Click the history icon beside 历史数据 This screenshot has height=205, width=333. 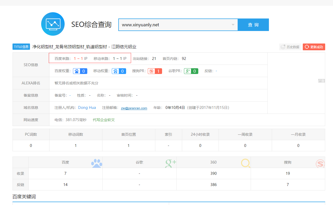point(283,47)
